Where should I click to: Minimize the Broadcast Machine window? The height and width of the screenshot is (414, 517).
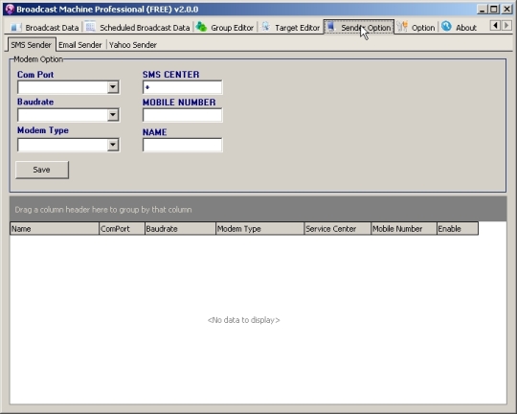coord(482,10)
